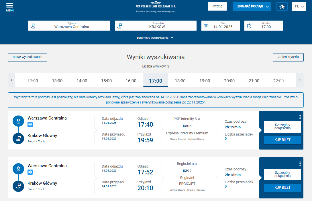The height and width of the screenshot is (201, 312).
Task: Open more options for train 5392
Action: [300, 164]
